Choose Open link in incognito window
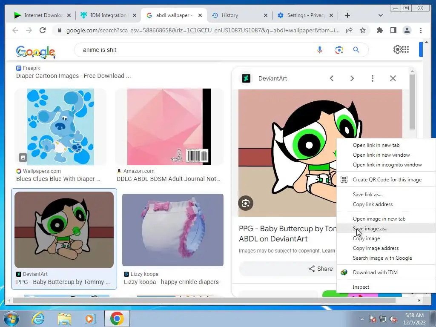The width and height of the screenshot is (436, 327). coord(386,165)
